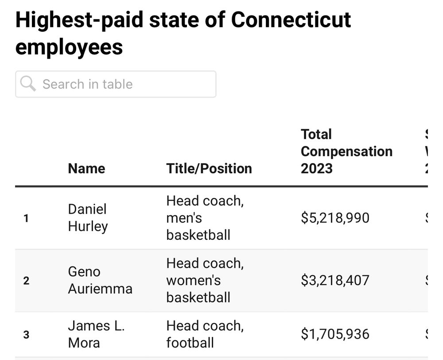Screen dimensions: 443x360
Task: Click the $1,705,936 compensation value
Action: pos(335,334)
